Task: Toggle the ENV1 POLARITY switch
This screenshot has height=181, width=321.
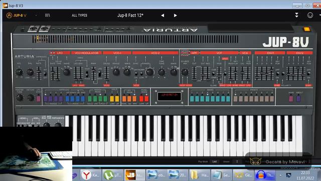Action: pyautogui.click(x=283, y=74)
